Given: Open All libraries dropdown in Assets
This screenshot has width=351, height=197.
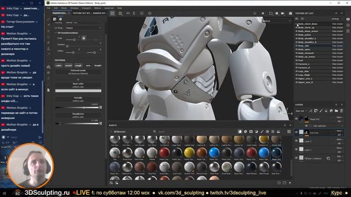Looking at the screenshot, I should coord(118,132).
